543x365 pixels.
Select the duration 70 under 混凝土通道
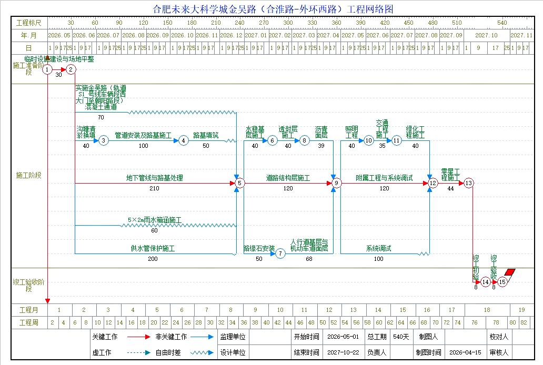pyautogui.click(x=101, y=117)
